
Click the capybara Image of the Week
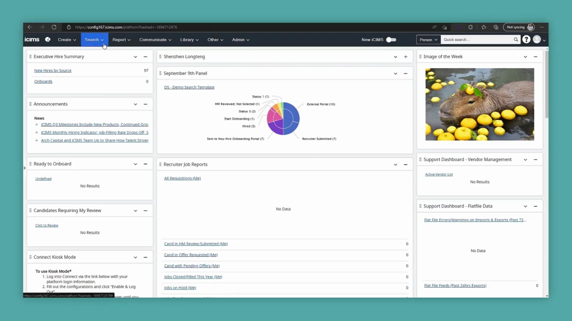(480, 104)
